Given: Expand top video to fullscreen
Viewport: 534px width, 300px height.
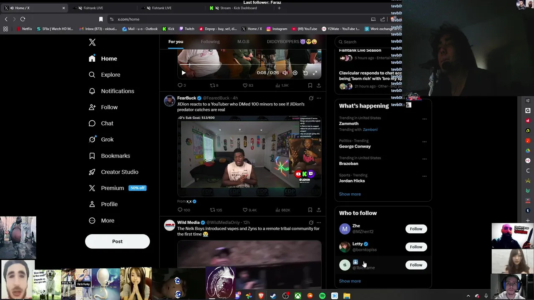Looking at the screenshot, I should [315, 73].
